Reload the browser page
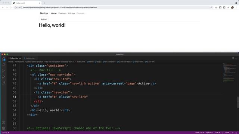This screenshot has width=239, height=134. tap(11, 7)
